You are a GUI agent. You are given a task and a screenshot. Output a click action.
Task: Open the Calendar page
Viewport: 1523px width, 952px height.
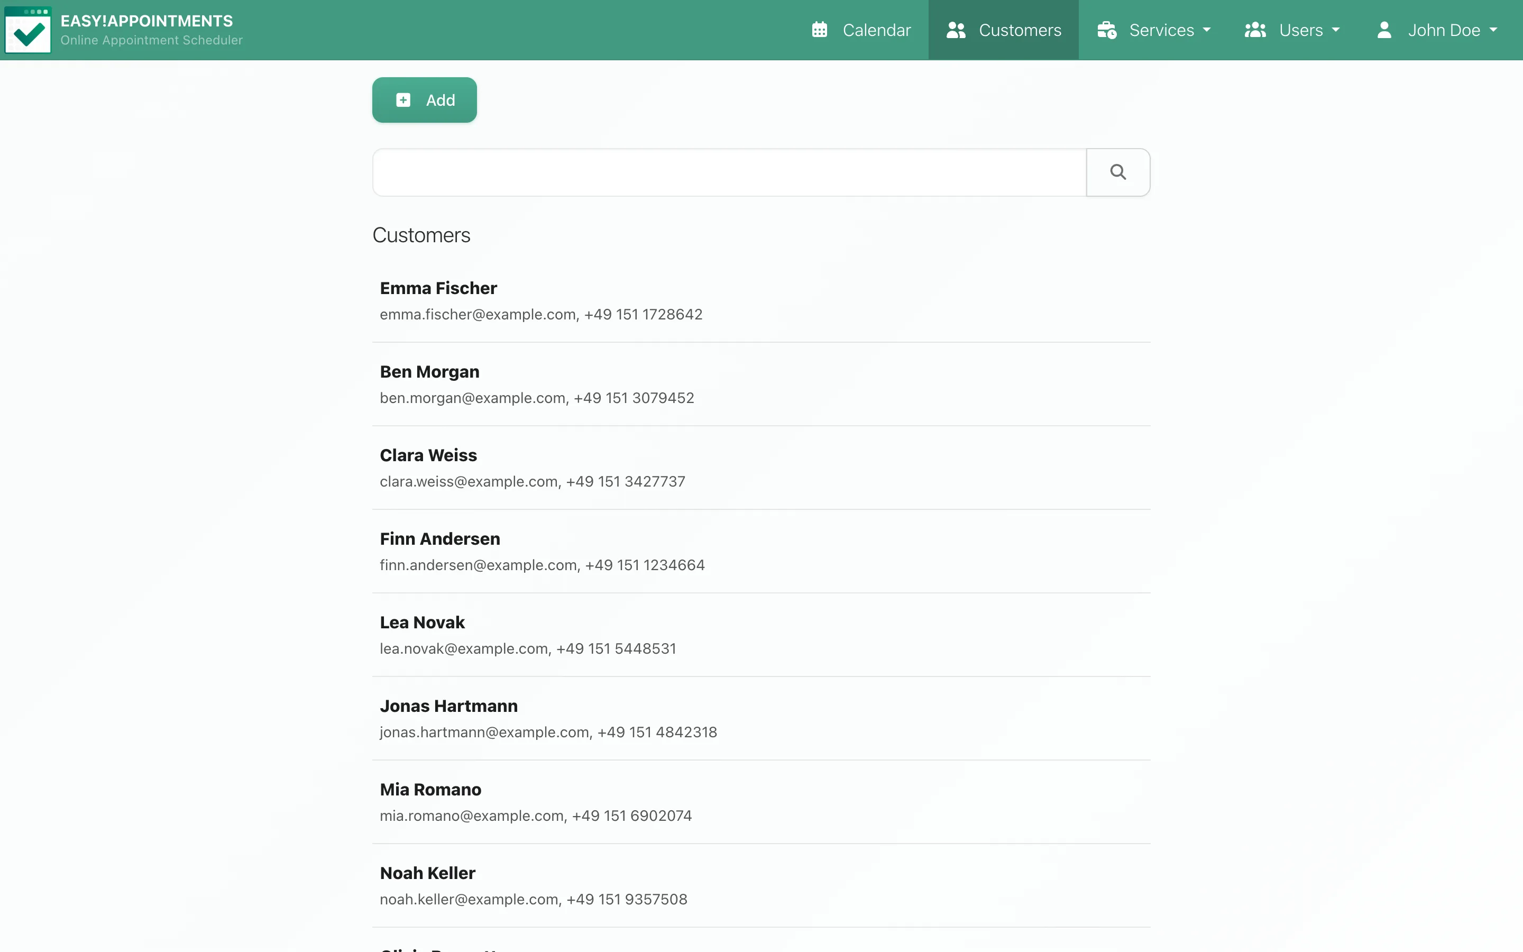(861, 30)
